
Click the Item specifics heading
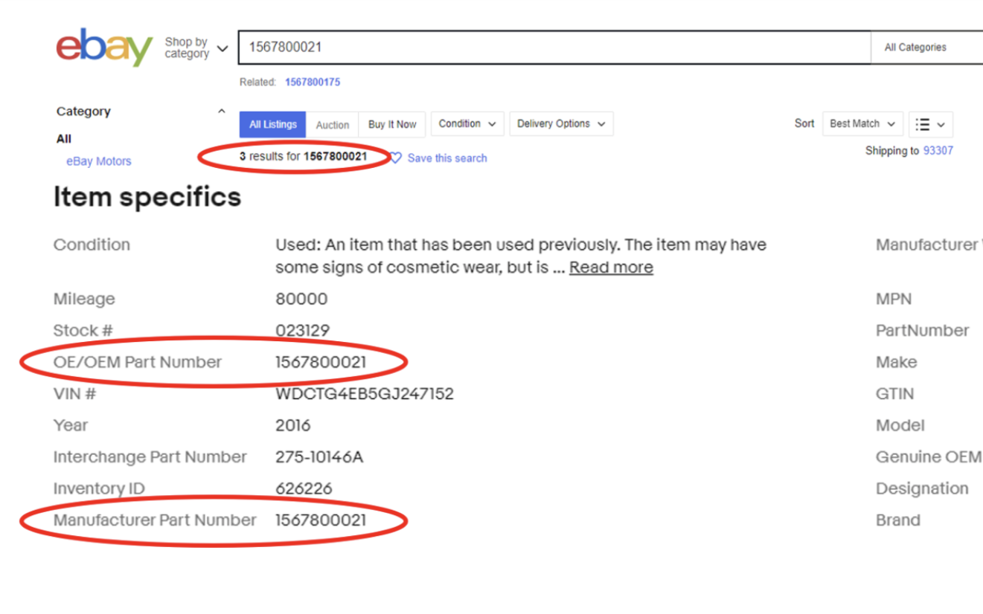tap(147, 197)
